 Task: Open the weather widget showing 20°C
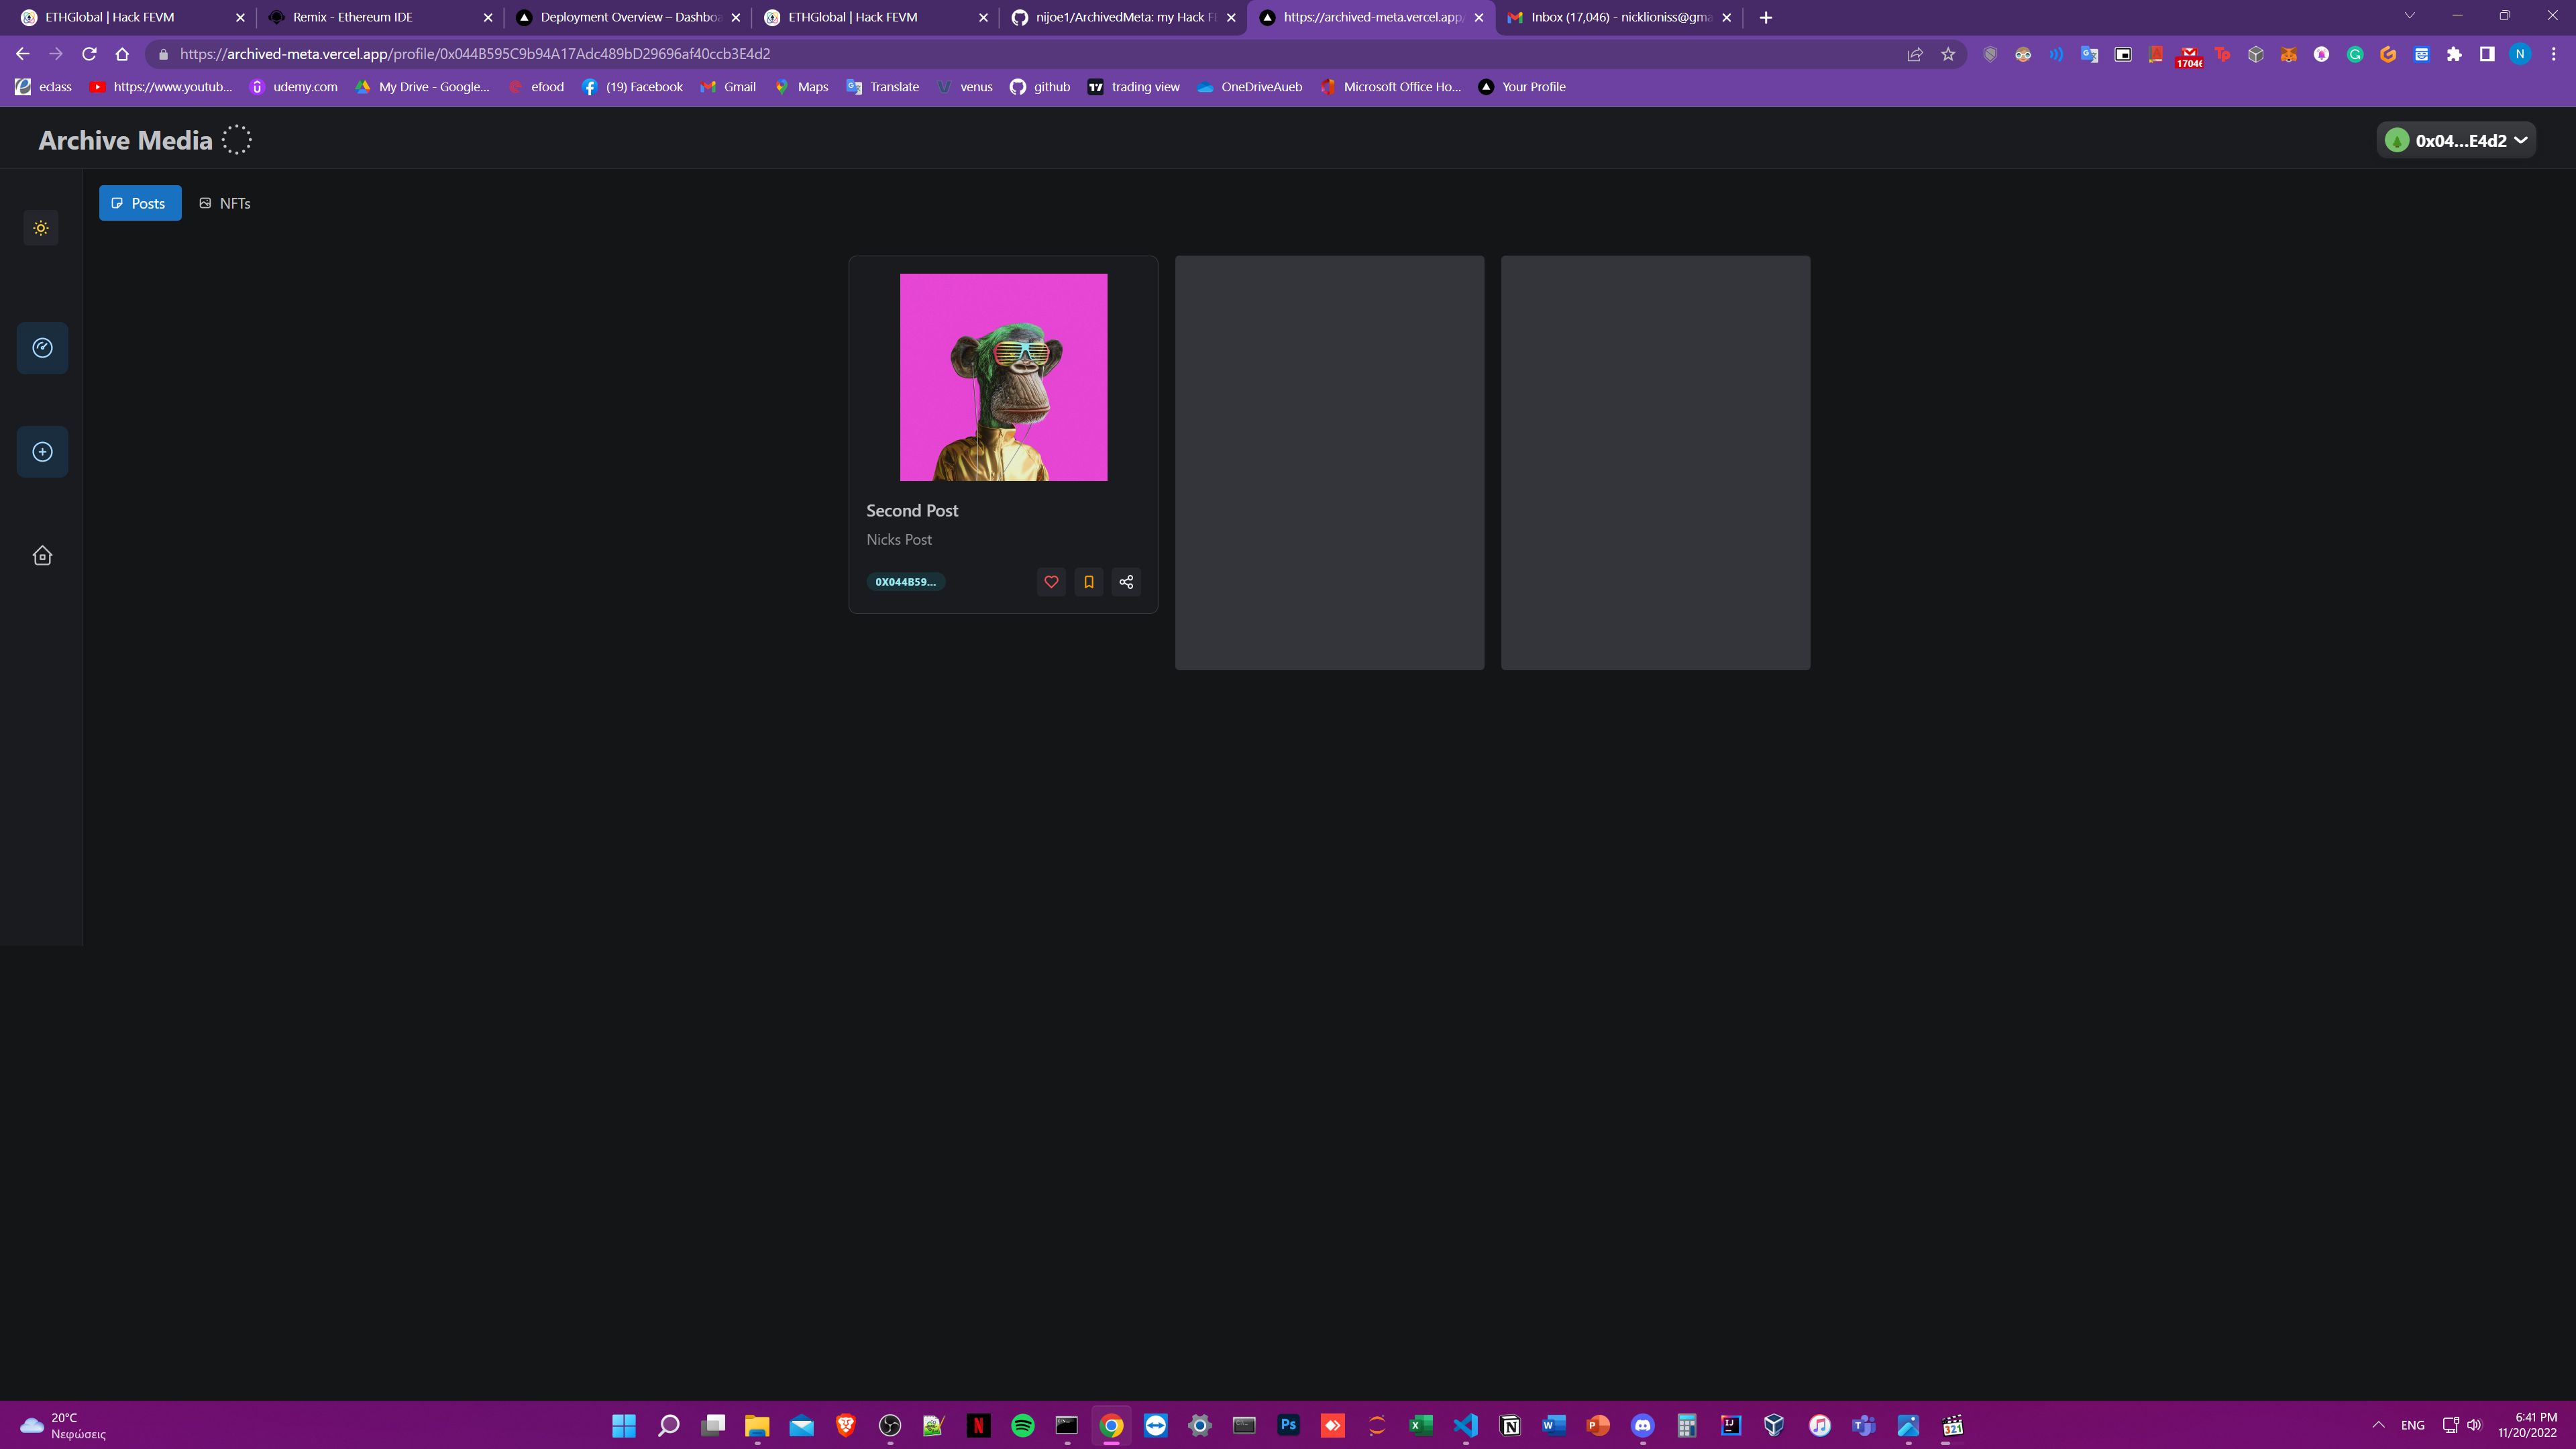pos(64,1425)
